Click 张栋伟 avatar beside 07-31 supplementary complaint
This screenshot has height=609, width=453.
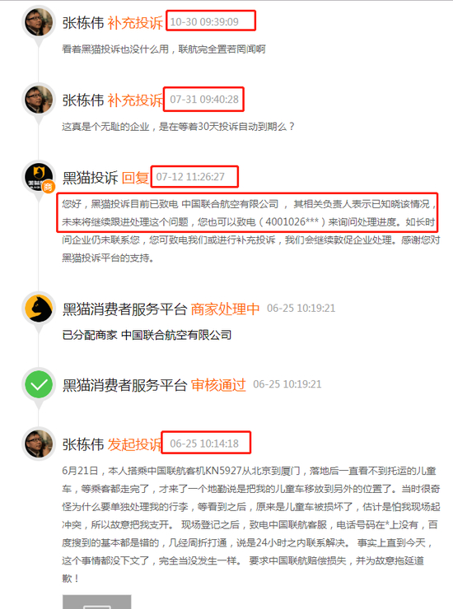pyautogui.click(x=39, y=100)
